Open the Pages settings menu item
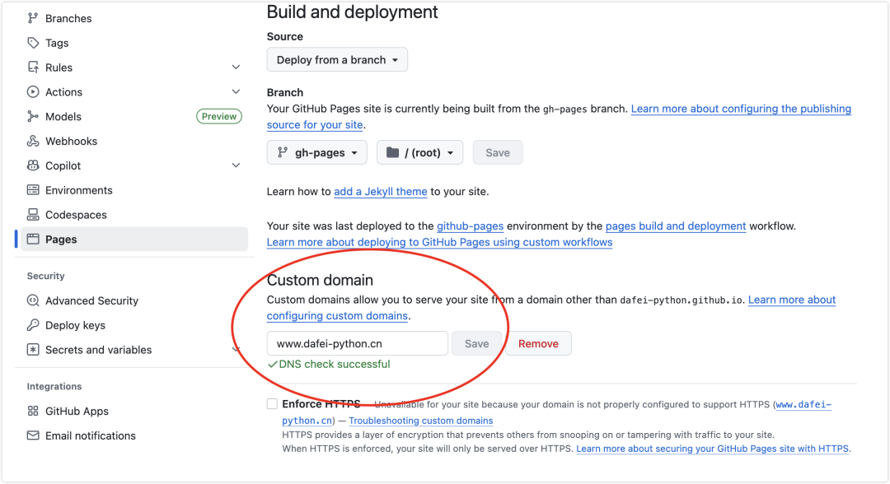The image size is (890, 484). point(61,240)
